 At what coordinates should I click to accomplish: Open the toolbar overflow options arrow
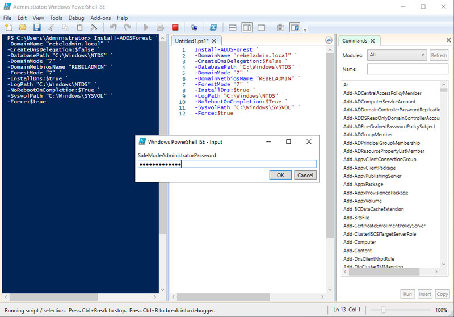(305, 30)
